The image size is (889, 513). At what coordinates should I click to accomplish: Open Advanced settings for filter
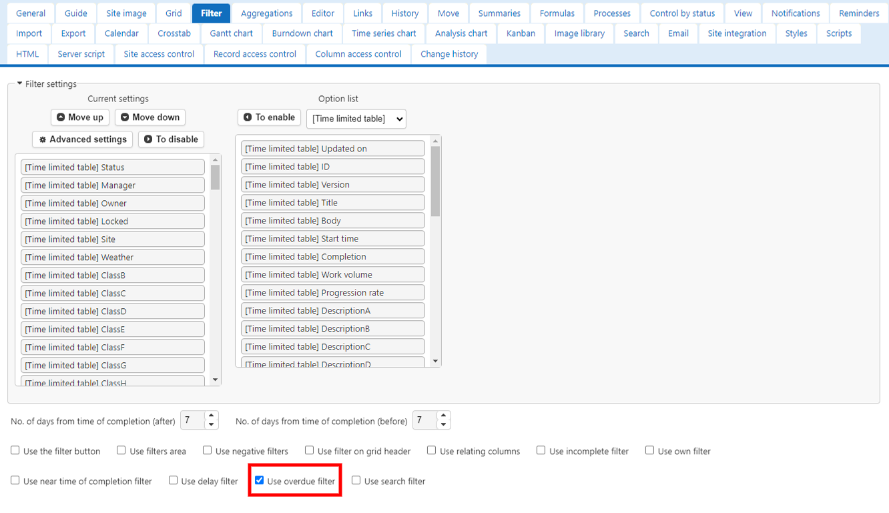click(82, 139)
